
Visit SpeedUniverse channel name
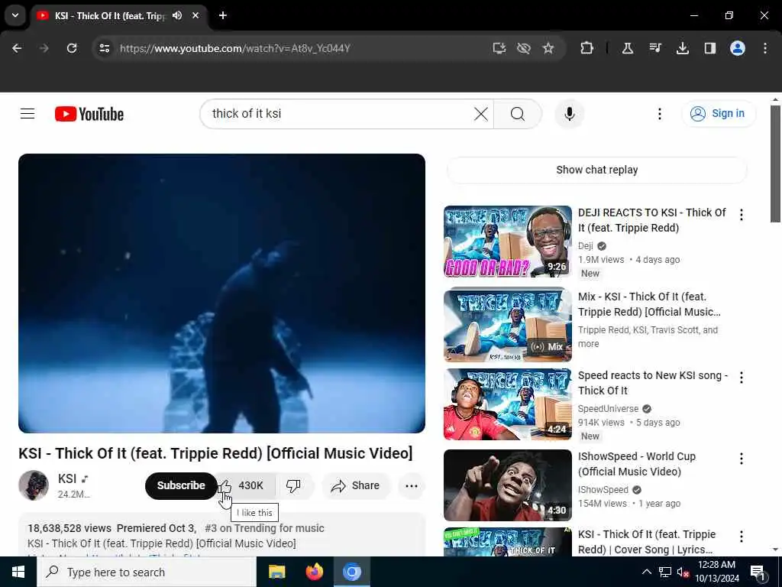608,409
